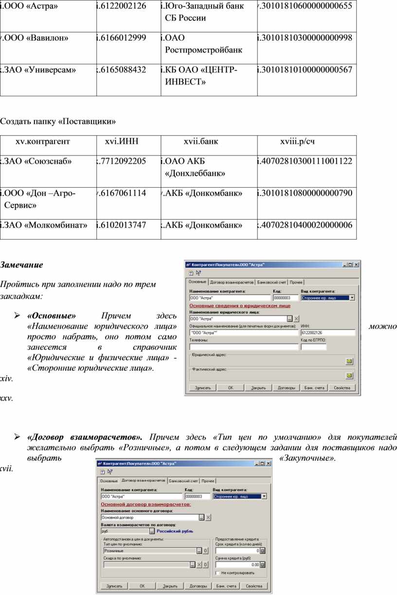Open the price type picker beside Розничные
Viewport: 397px width, 595px height.
(198, 551)
